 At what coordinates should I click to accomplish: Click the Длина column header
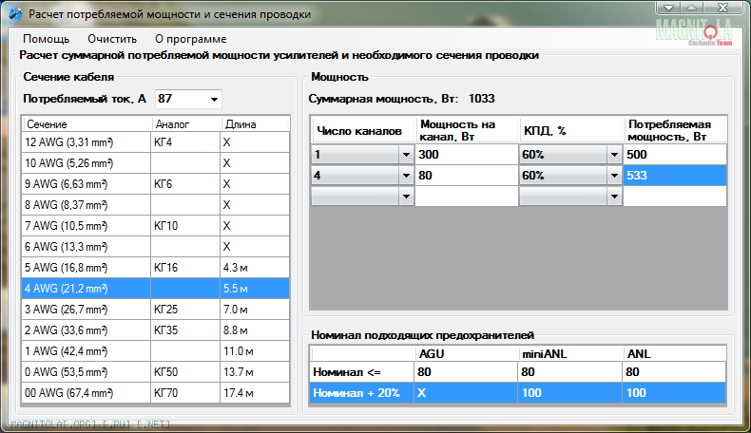[x=253, y=124]
